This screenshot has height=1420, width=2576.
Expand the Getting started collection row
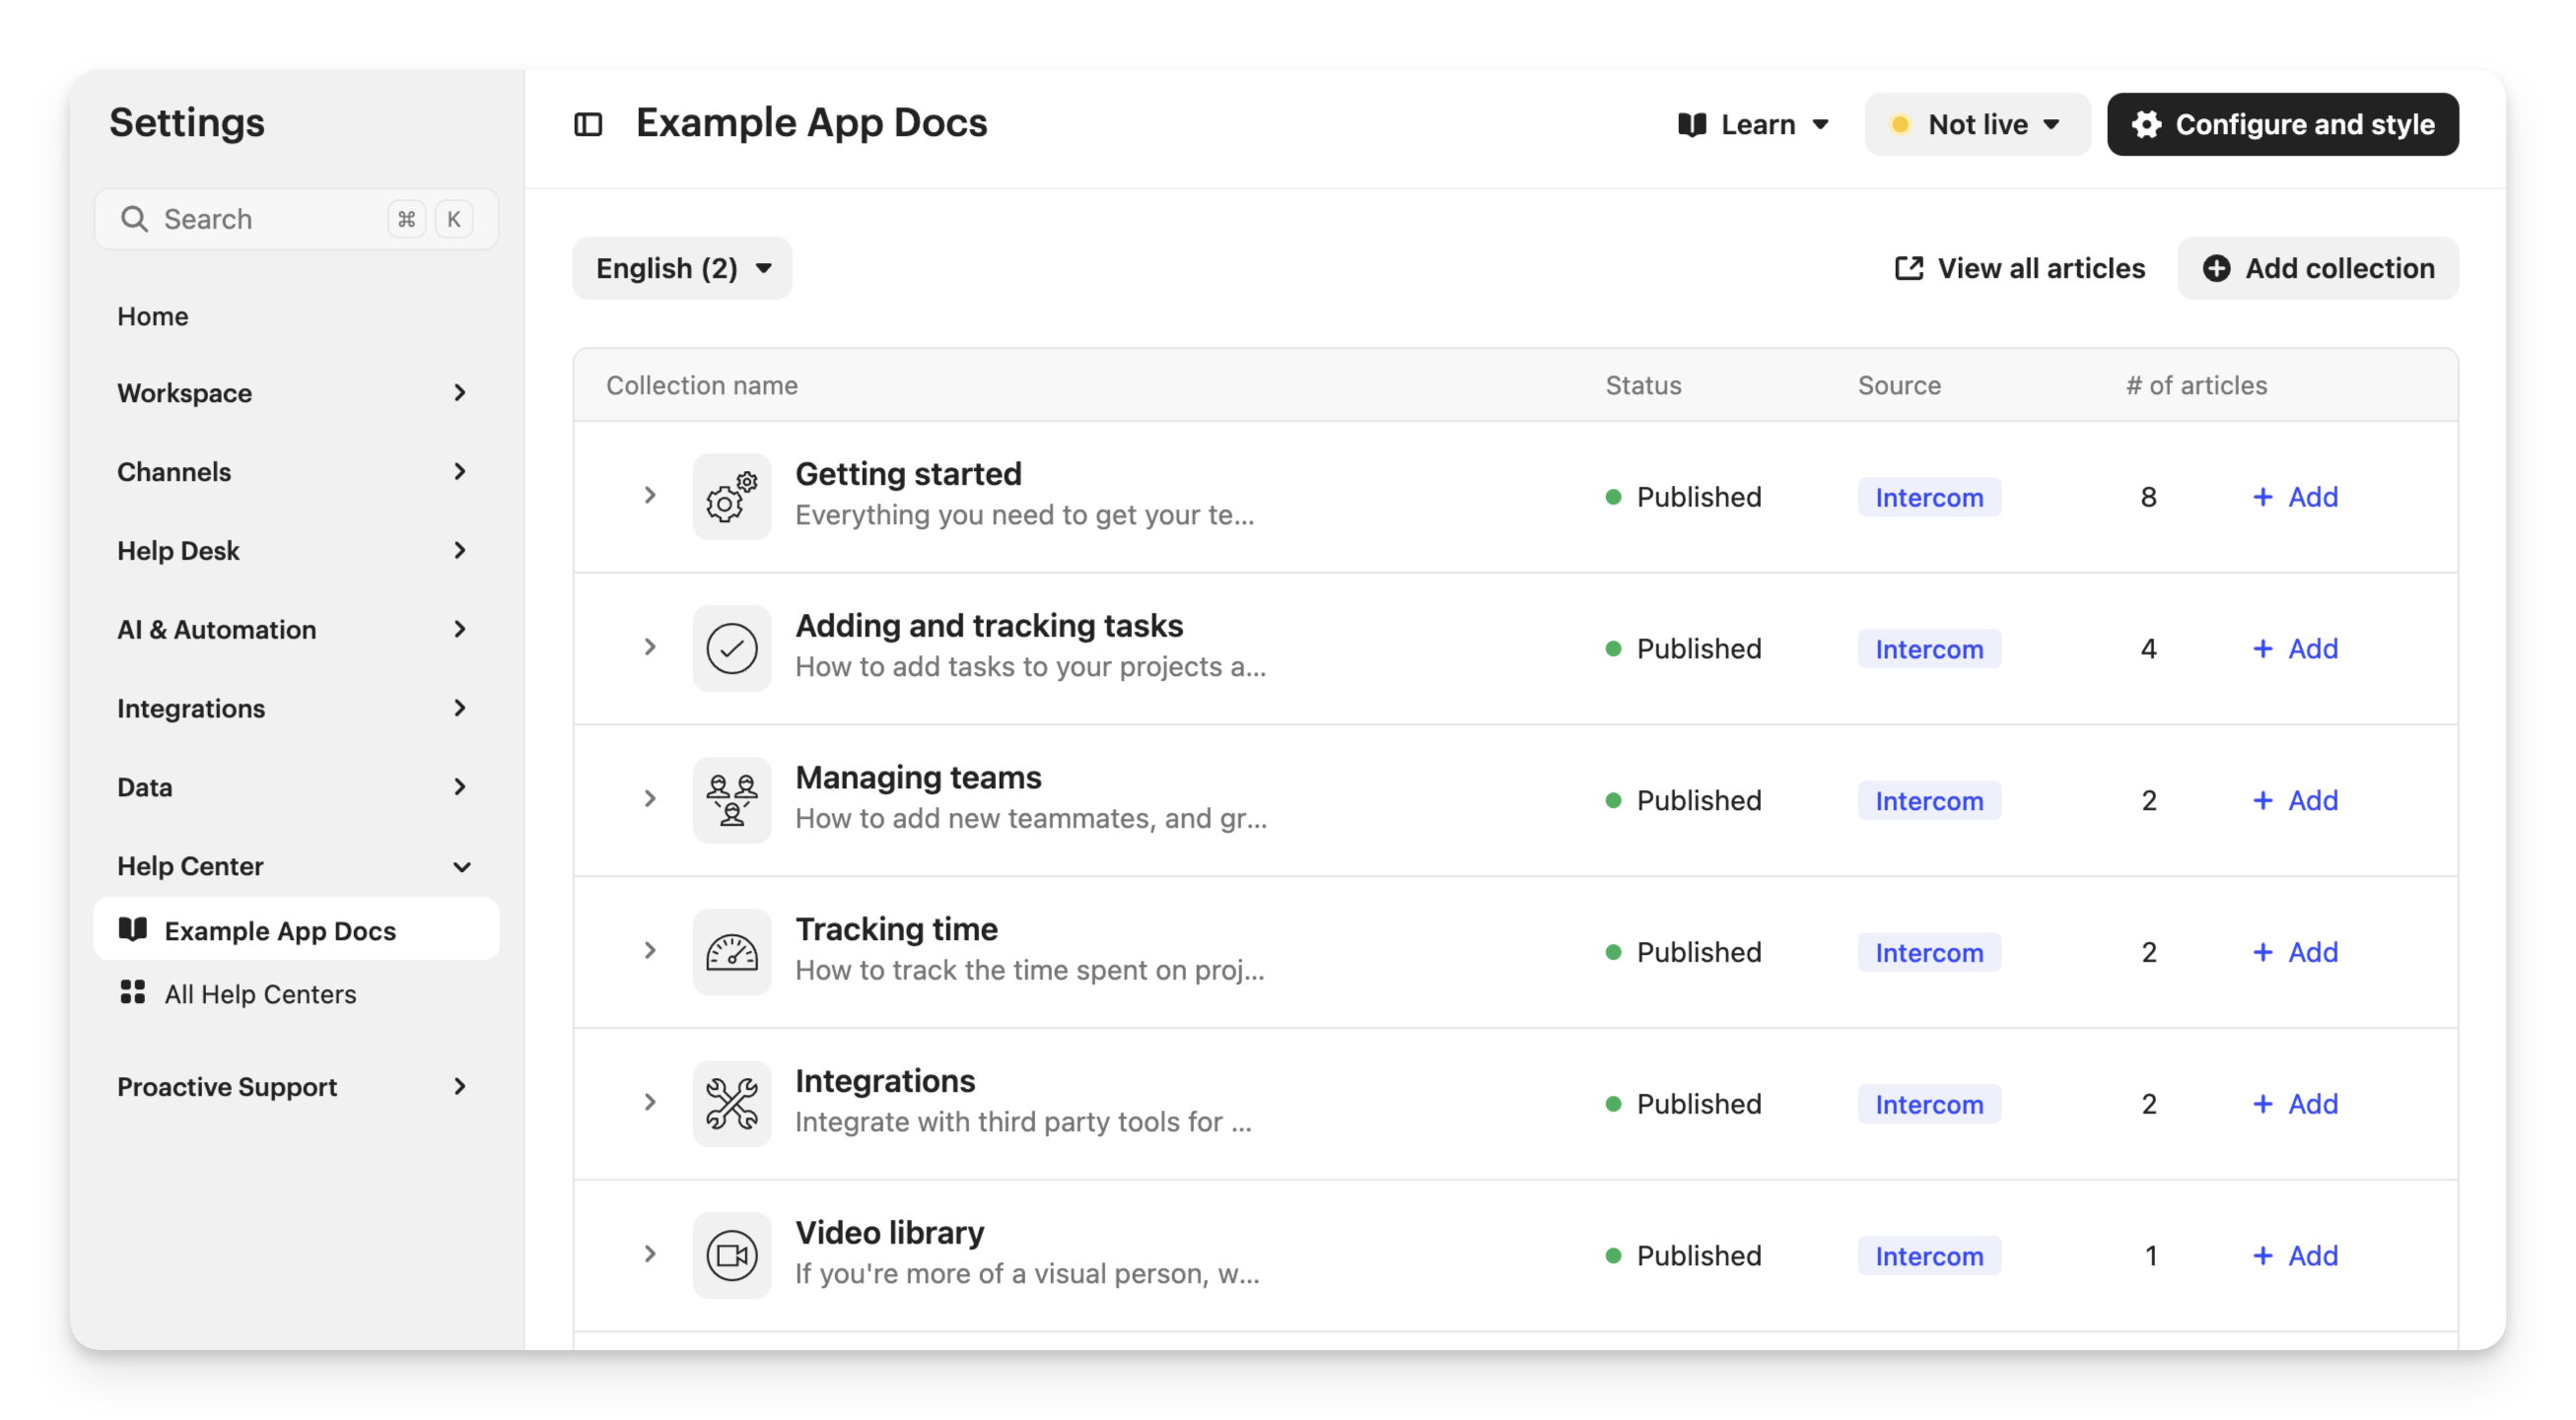(x=650, y=496)
